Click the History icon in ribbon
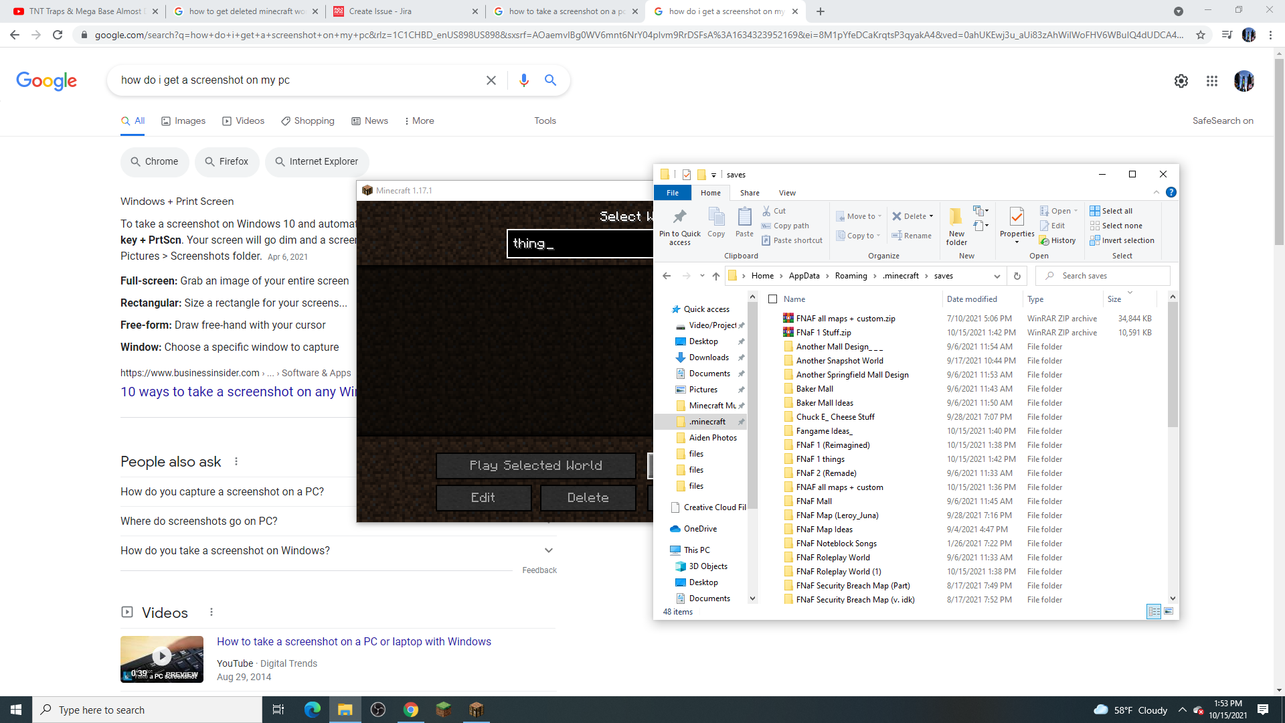1285x723 pixels. pos(1044,240)
